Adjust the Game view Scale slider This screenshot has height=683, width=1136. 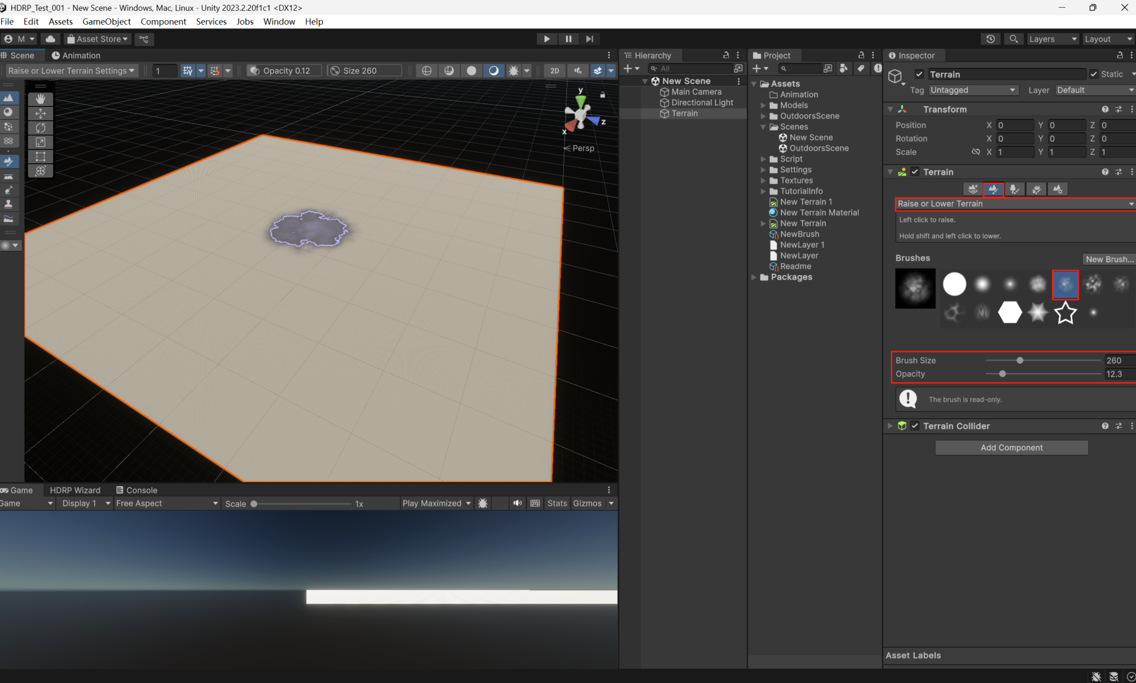click(x=254, y=504)
